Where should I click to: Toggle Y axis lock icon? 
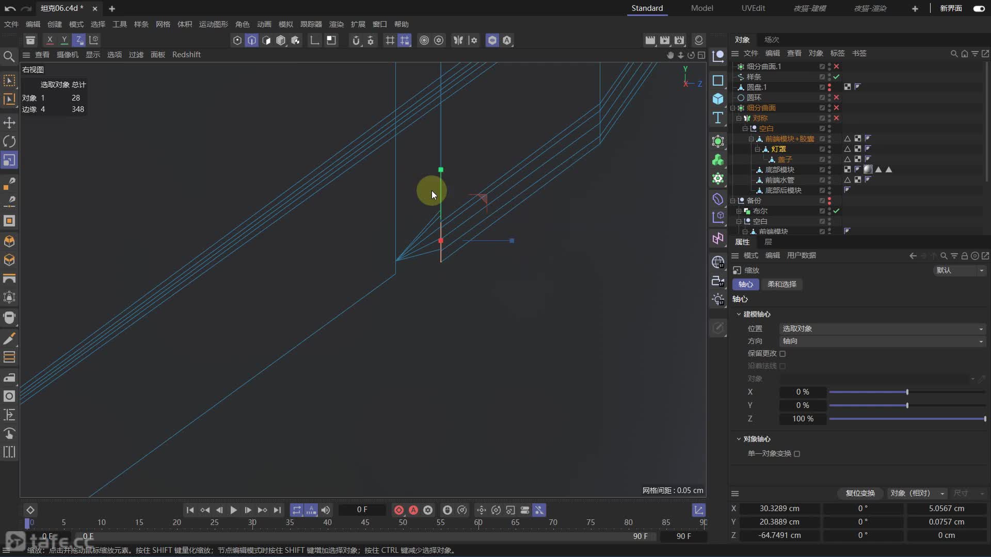tap(64, 40)
